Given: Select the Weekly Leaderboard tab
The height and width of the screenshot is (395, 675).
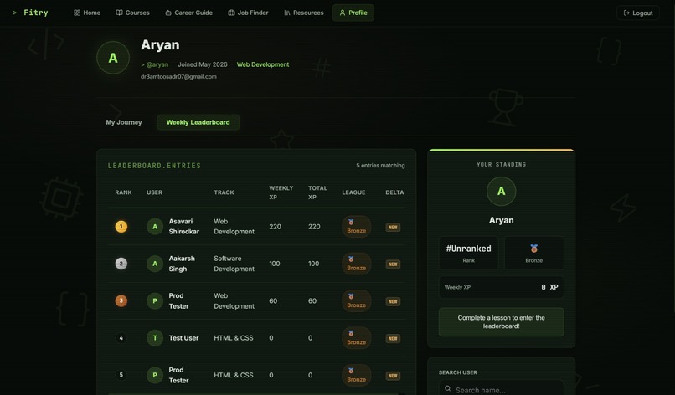Looking at the screenshot, I should pos(198,122).
